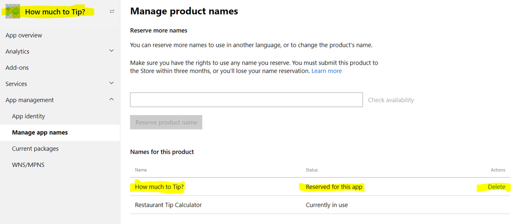Select the App management menu label
The height and width of the screenshot is (224, 513).
click(29, 100)
